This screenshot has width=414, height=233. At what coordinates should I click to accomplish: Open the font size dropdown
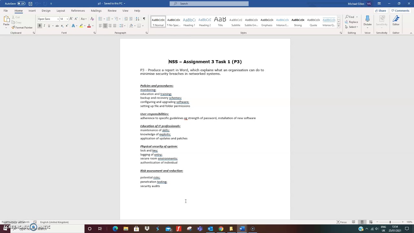(x=67, y=19)
